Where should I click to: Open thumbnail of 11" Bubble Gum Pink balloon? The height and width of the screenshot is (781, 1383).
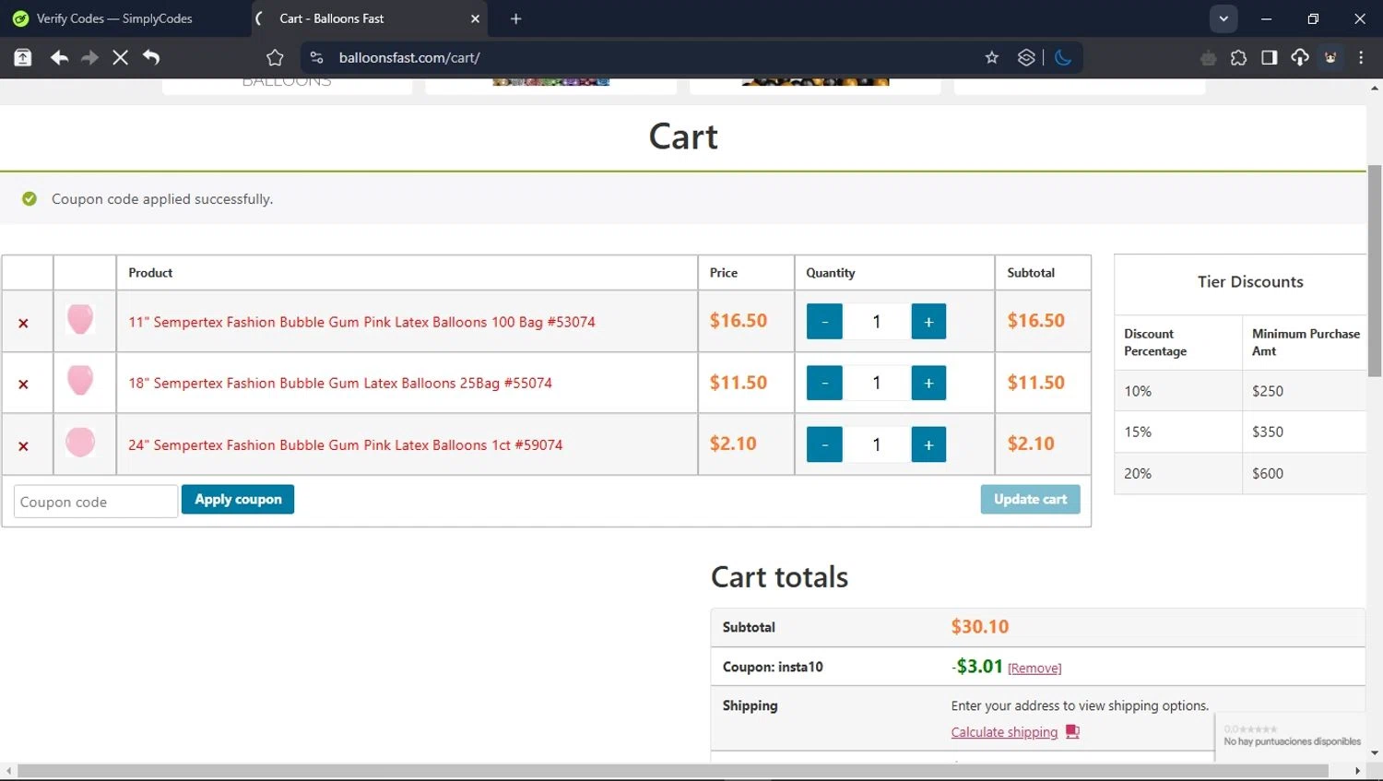pos(80,320)
